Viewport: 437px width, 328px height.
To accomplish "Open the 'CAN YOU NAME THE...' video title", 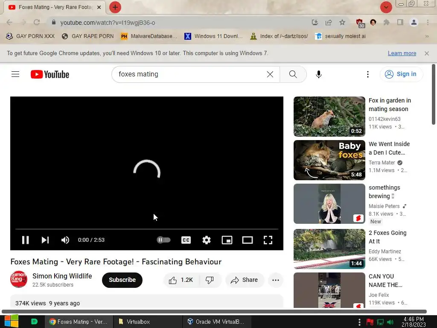I will 385,280.
